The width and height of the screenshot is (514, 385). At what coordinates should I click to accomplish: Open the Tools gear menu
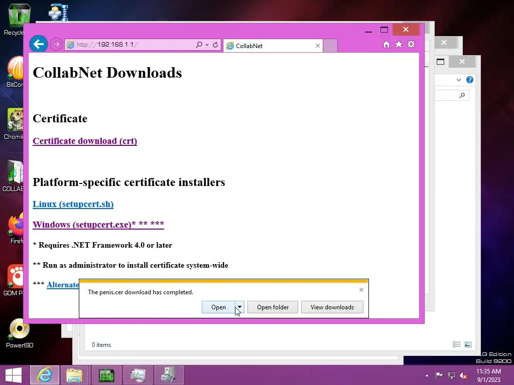tap(411, 44)
